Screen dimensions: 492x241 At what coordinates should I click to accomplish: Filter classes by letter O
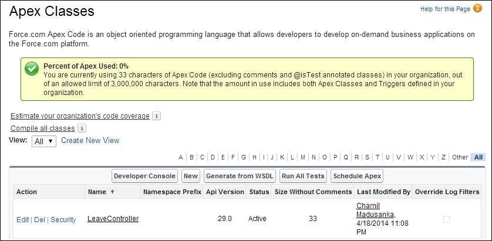[x=325, y=157]
